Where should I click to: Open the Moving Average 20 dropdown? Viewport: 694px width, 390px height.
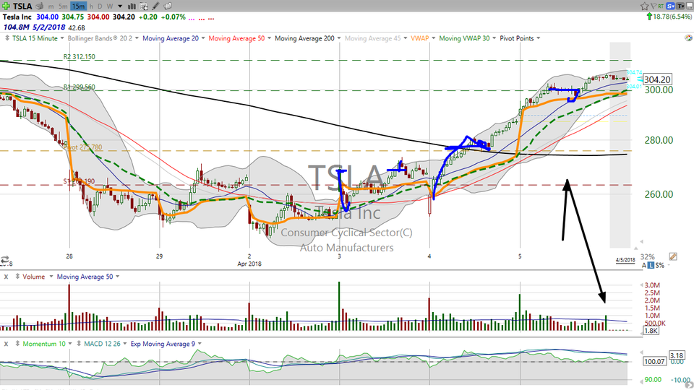pos(203,38)
